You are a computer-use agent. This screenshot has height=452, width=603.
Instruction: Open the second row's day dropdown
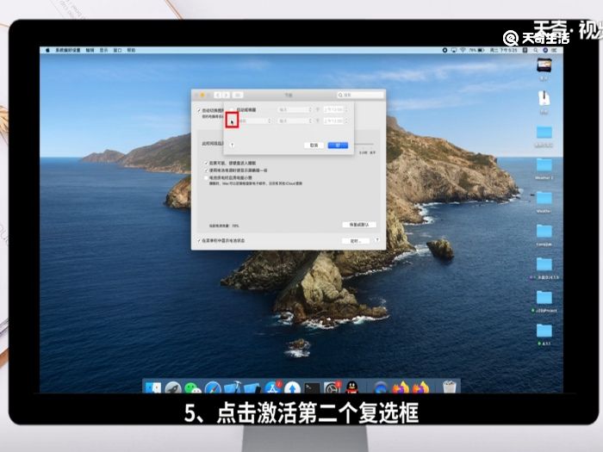(295, 121)
